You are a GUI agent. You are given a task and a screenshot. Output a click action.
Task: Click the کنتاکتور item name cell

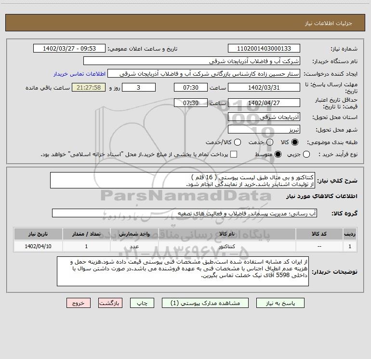point(227,246)
